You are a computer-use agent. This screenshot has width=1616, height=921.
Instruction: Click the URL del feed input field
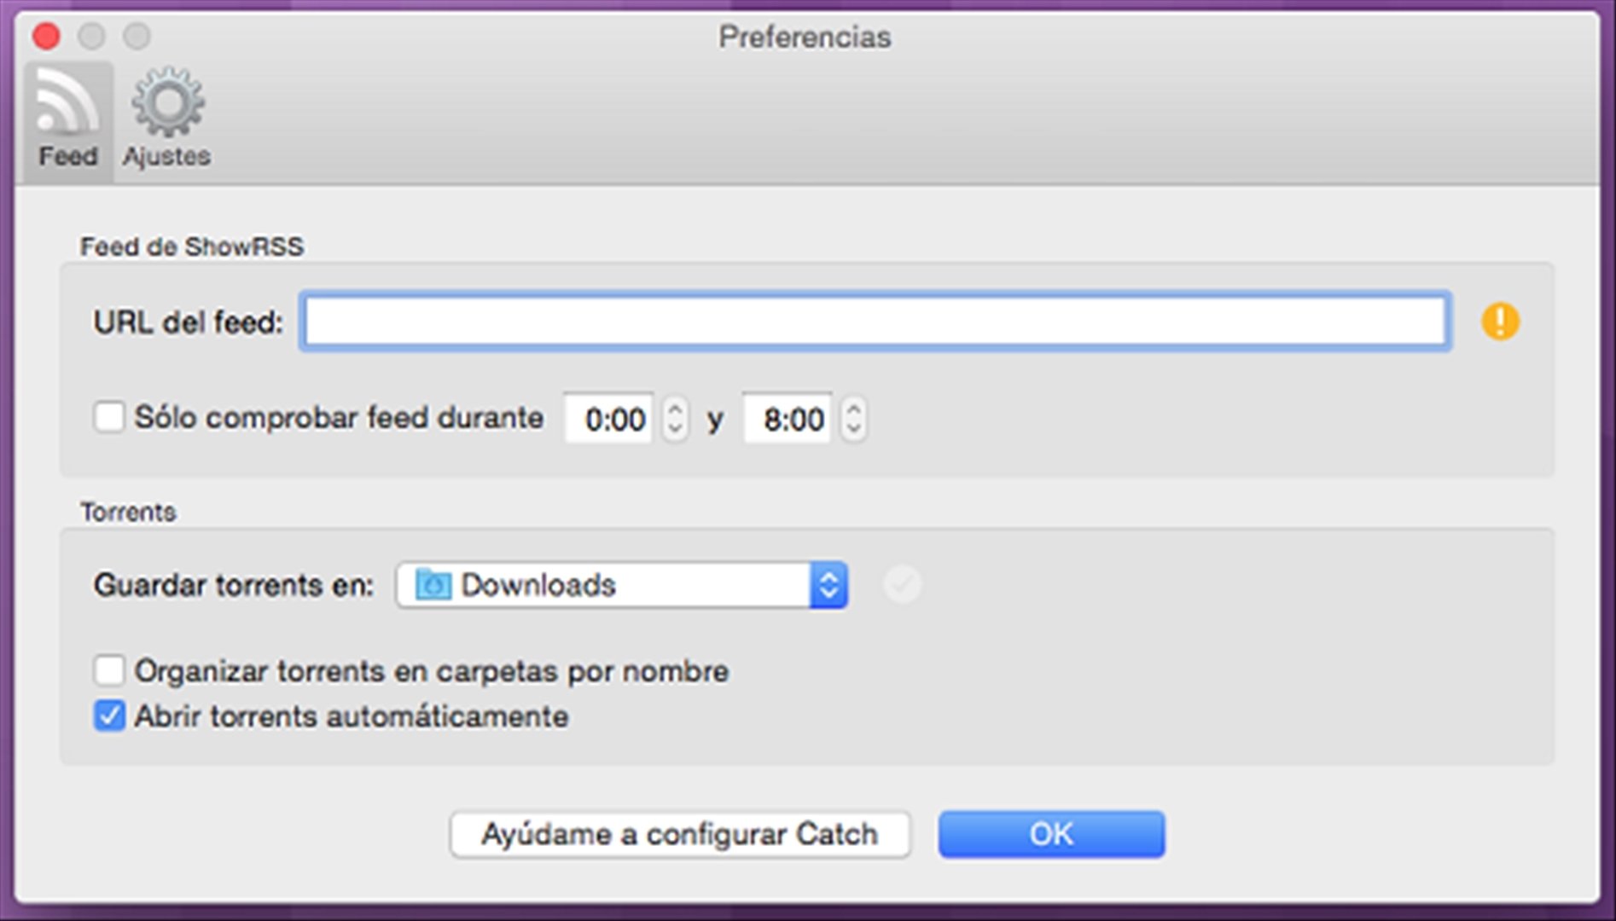875,321
